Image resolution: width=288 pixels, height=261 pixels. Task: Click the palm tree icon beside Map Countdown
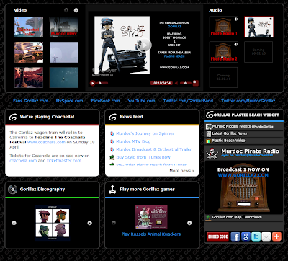coord(208,218)
